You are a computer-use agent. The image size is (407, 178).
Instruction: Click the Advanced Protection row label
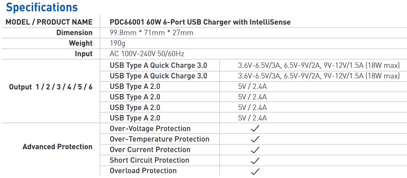tap(57, 147)
